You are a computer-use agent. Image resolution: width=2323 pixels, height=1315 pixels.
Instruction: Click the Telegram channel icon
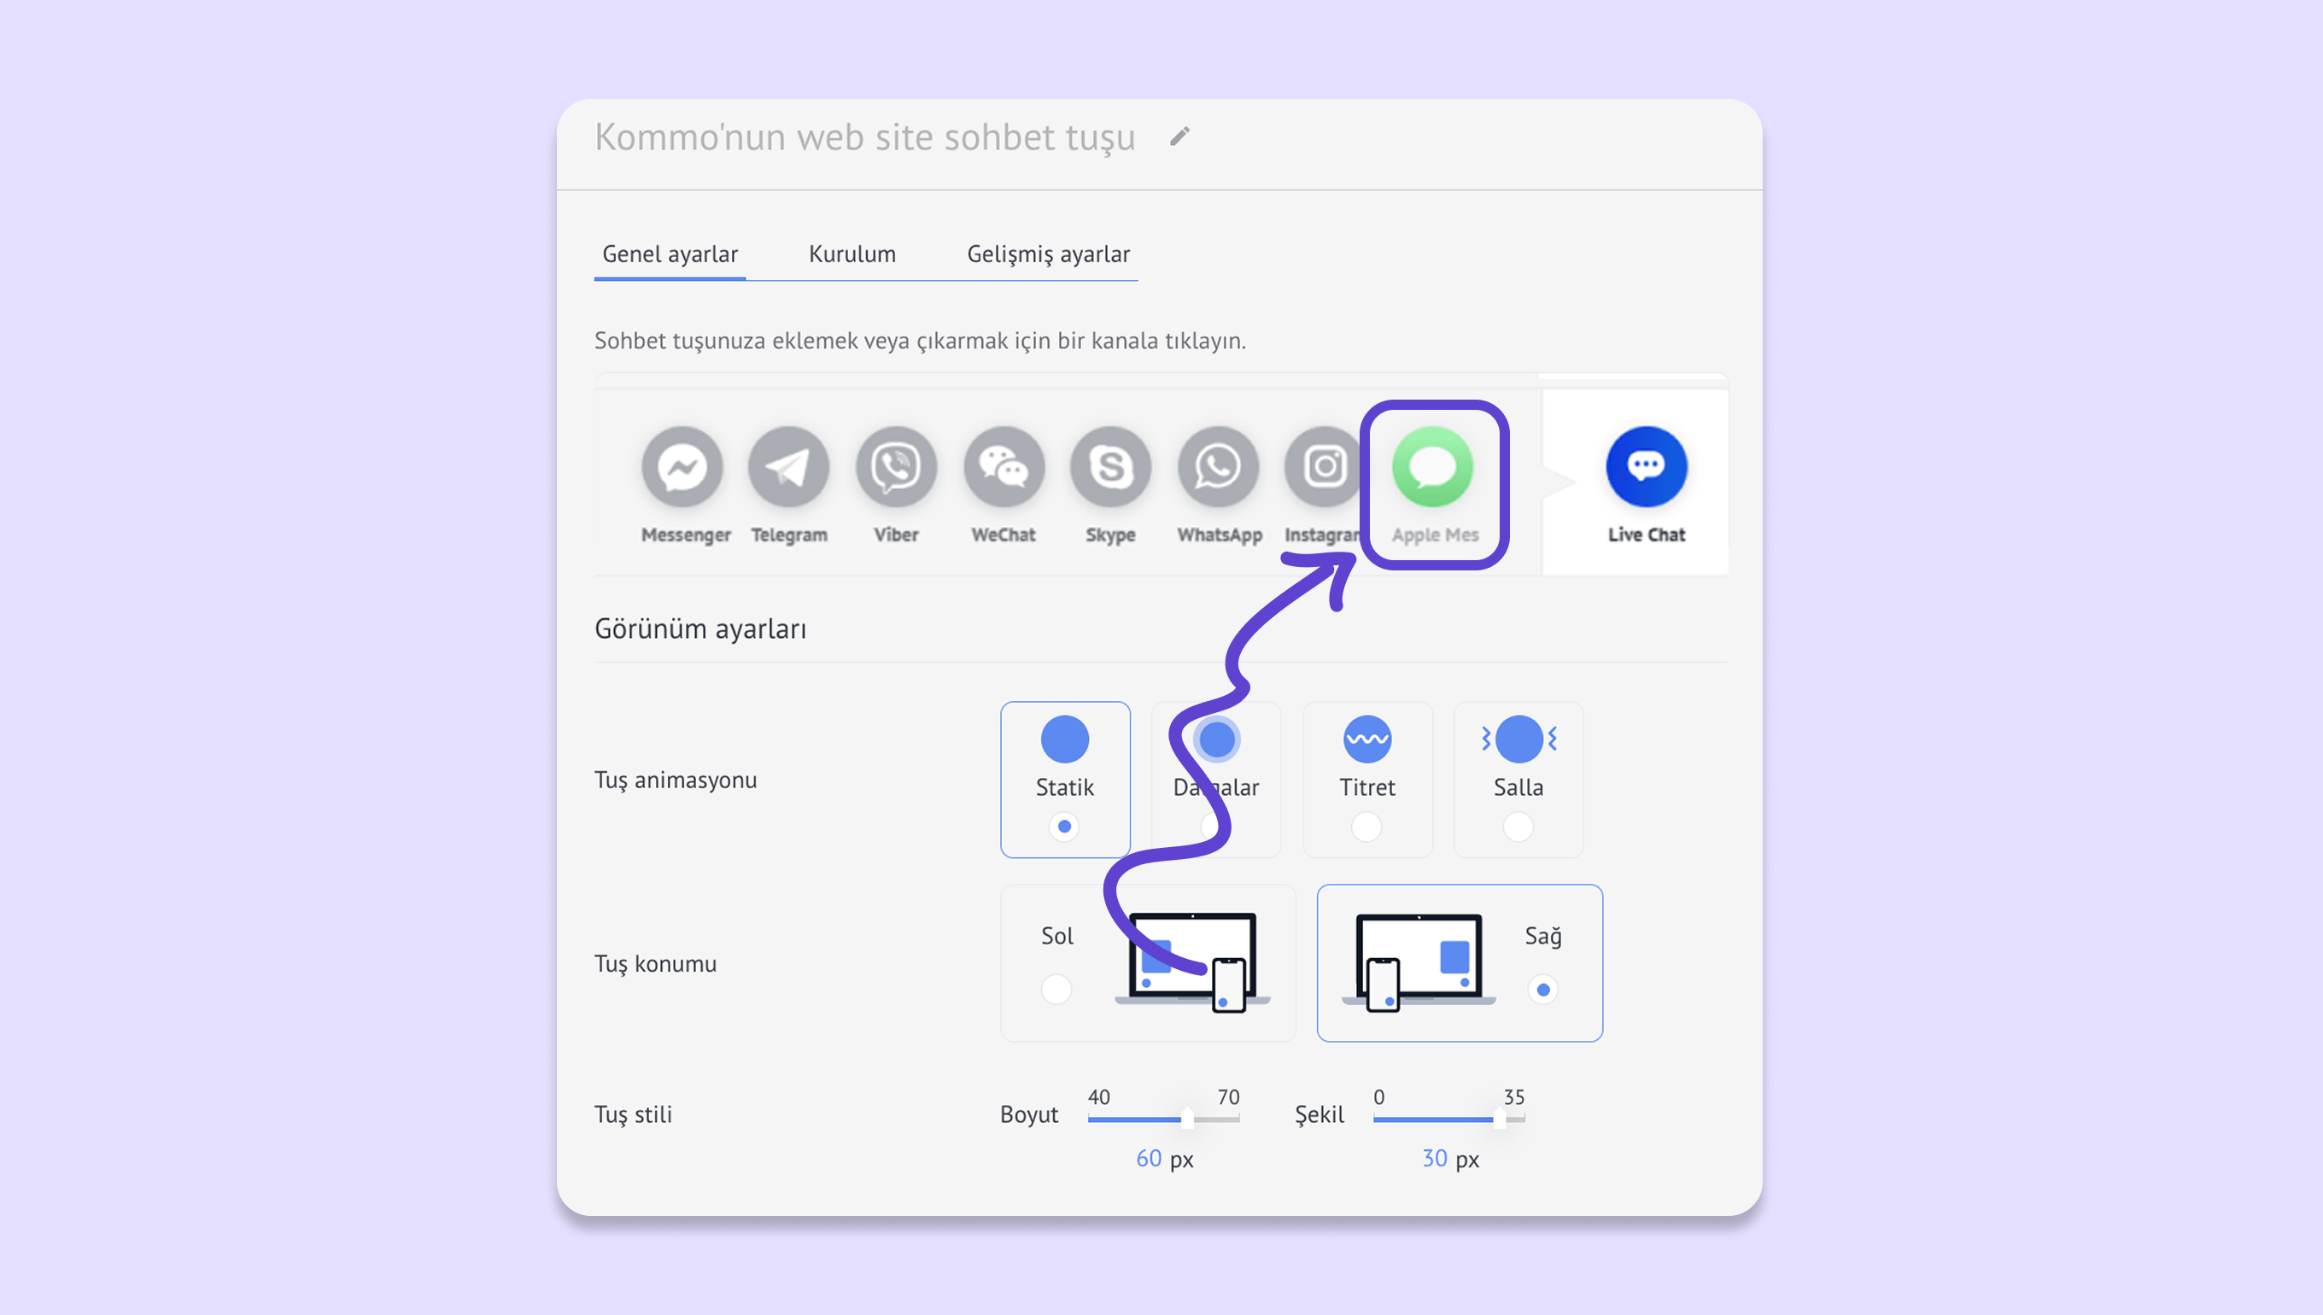click(x=788, y=467)
